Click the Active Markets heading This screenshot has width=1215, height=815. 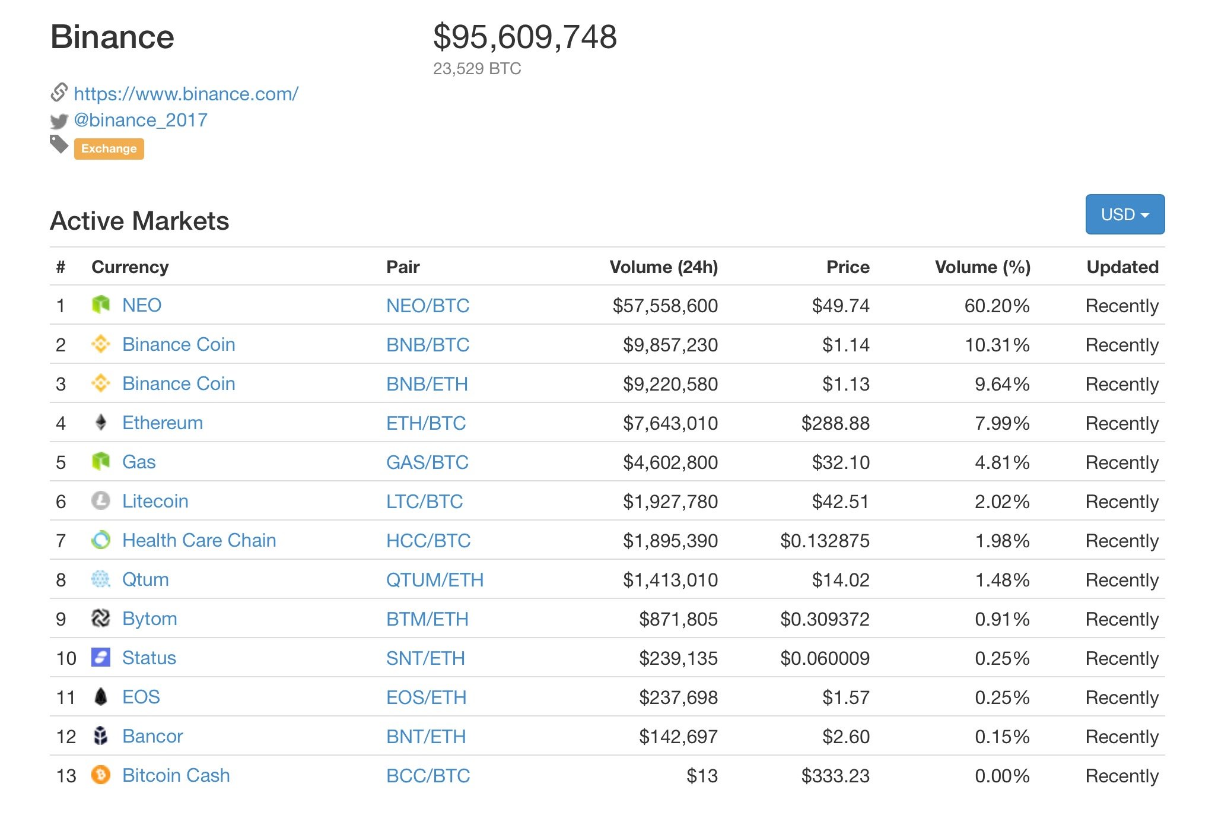click(x=140, y=221)
